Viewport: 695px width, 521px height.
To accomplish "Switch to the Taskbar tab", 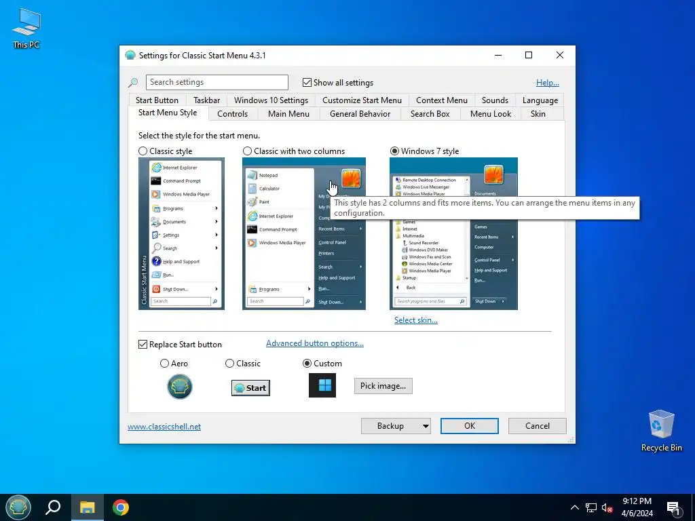I will tap(206, 100).
